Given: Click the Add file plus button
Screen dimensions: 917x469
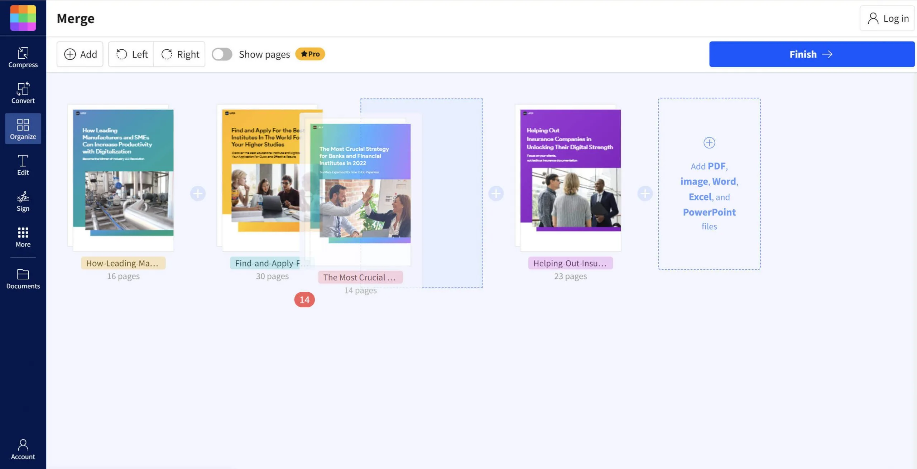Looking at the screenshot, I should [x=709, y=143].
